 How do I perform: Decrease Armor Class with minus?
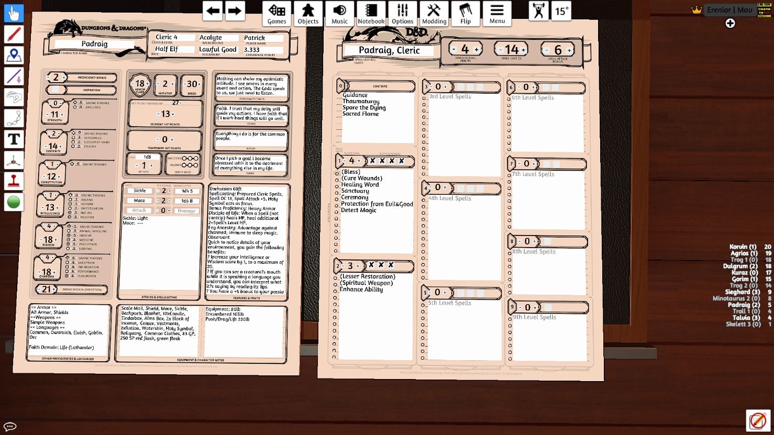(x=134, y=84)
